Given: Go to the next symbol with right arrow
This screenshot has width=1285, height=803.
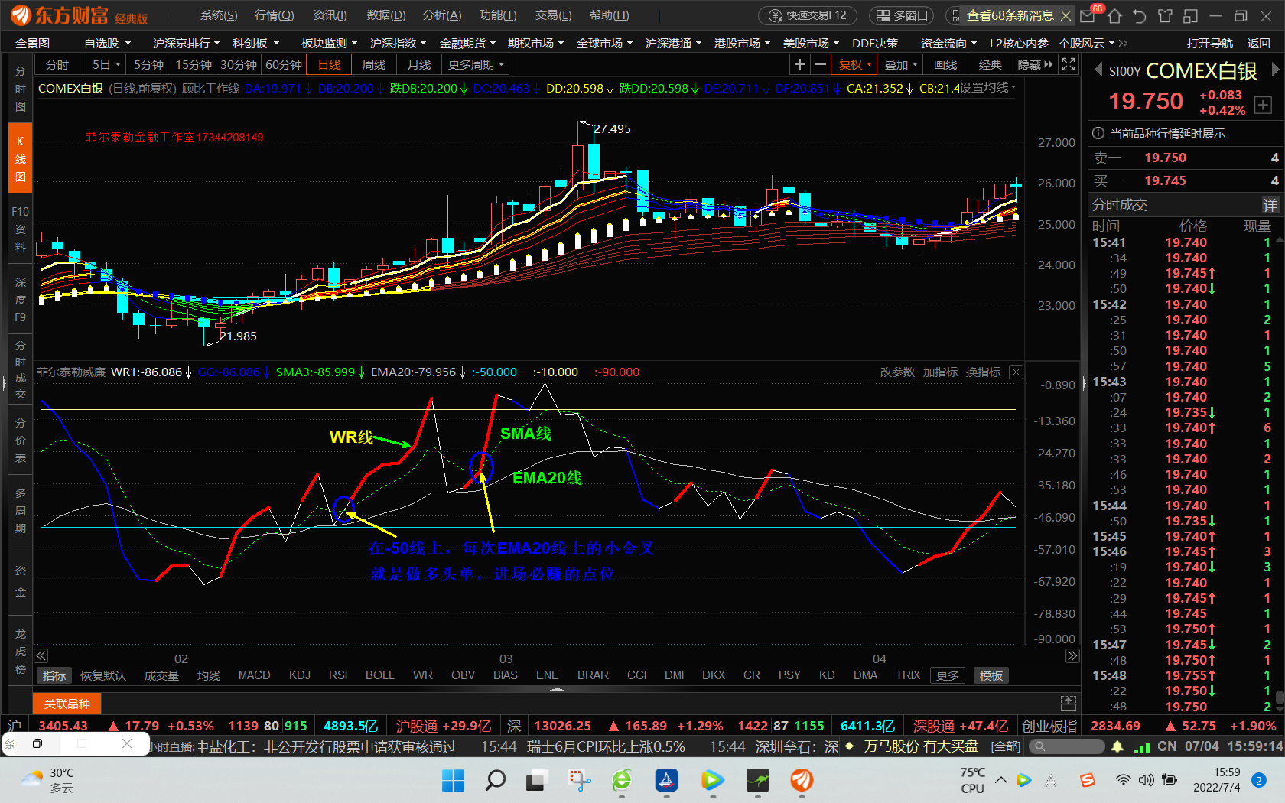Looking at the screenshot, I should pyautogui.click(x=1275, y=70).
